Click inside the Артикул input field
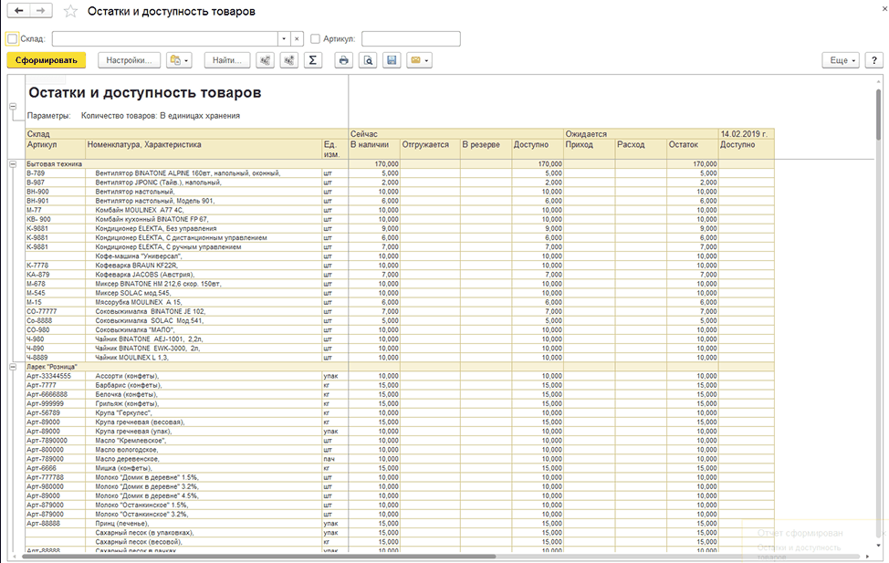This screenshot has height=563, width=889. 411,38
